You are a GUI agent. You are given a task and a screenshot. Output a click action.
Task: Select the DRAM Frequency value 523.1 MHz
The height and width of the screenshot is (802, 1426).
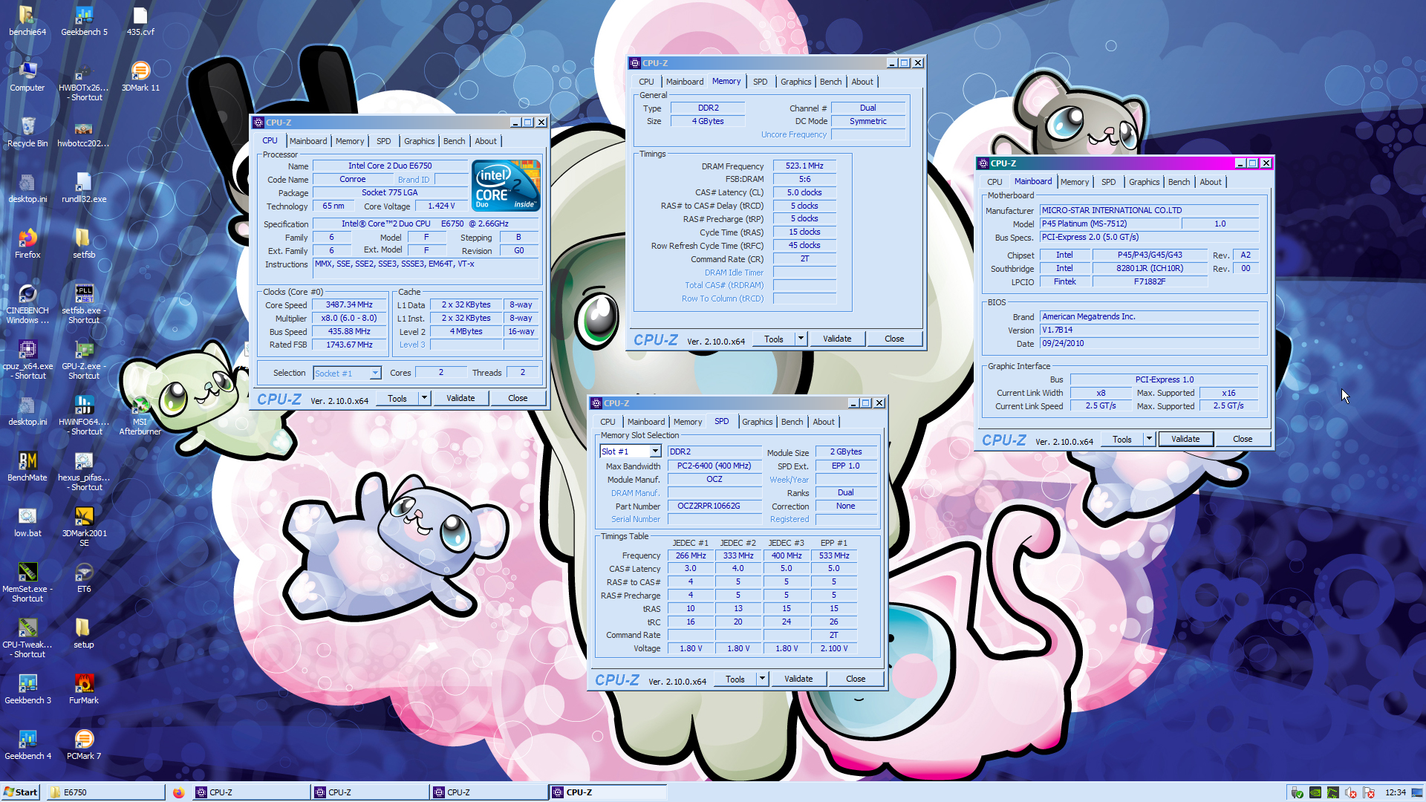point(804,166)
